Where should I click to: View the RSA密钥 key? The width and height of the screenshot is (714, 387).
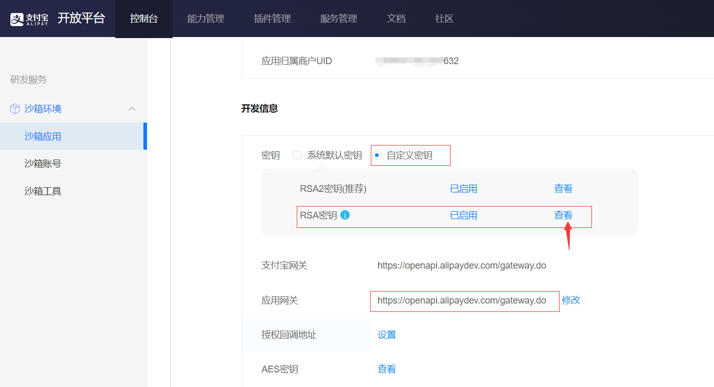pyautogui.click(x=563, y=215)
